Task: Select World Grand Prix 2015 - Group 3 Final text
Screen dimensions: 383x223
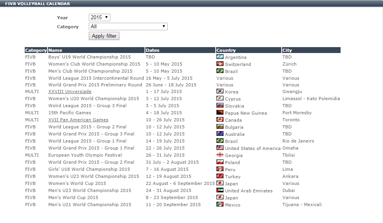Action: click(92, 134)
